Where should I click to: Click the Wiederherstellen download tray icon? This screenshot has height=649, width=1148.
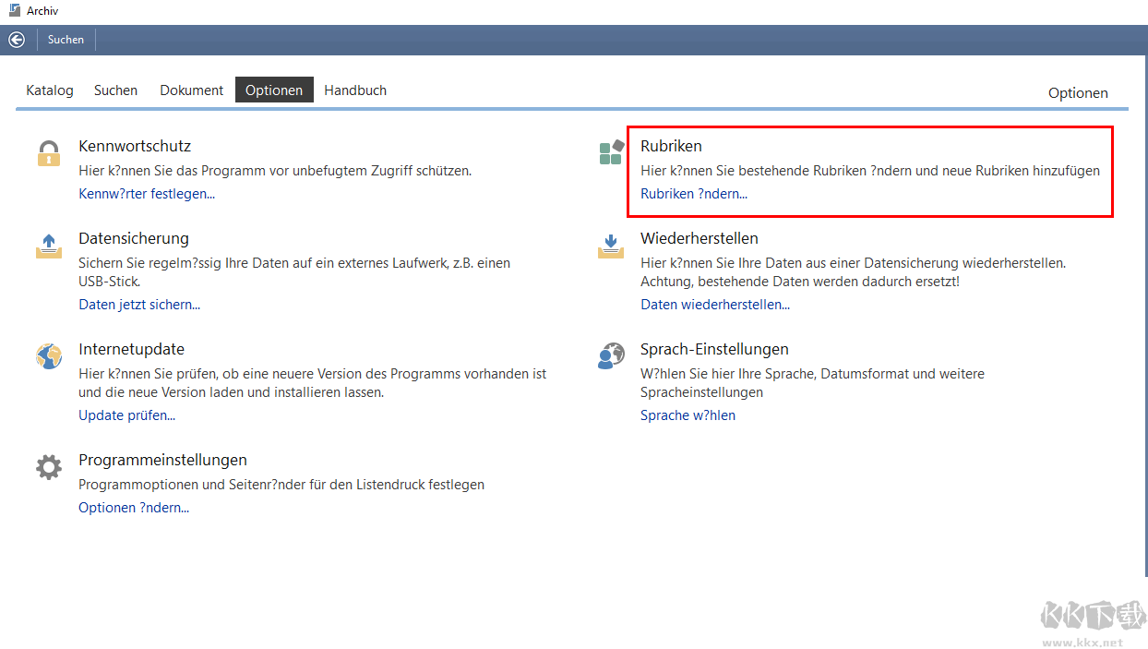pyautogui.click(x=611, y=246)
